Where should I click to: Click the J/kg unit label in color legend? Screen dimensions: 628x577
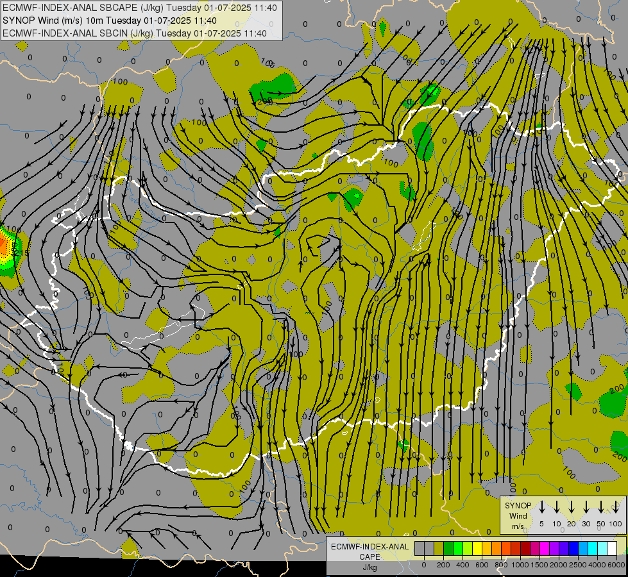[x=369, y=567]
